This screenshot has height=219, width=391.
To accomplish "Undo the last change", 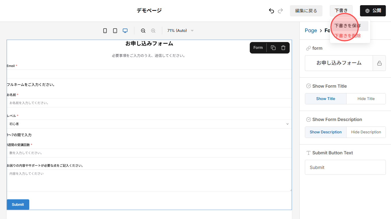I will pos(271,11).
